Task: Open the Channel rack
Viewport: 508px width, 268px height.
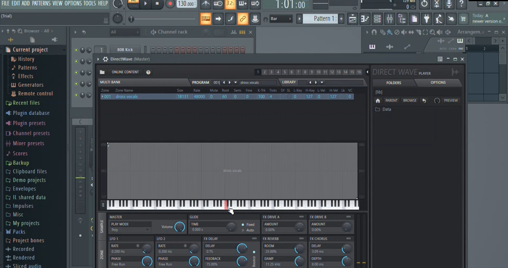Action: [x=377, y=19]
